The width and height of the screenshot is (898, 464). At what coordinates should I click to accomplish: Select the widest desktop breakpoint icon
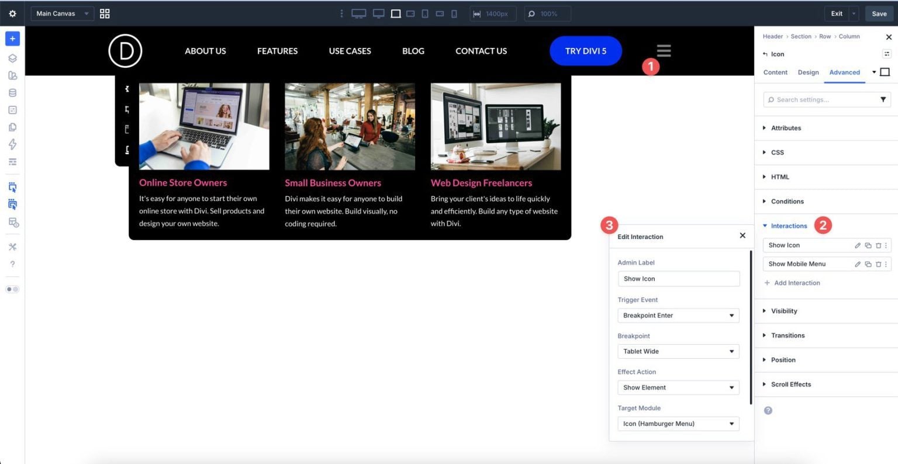pos(358,13)
